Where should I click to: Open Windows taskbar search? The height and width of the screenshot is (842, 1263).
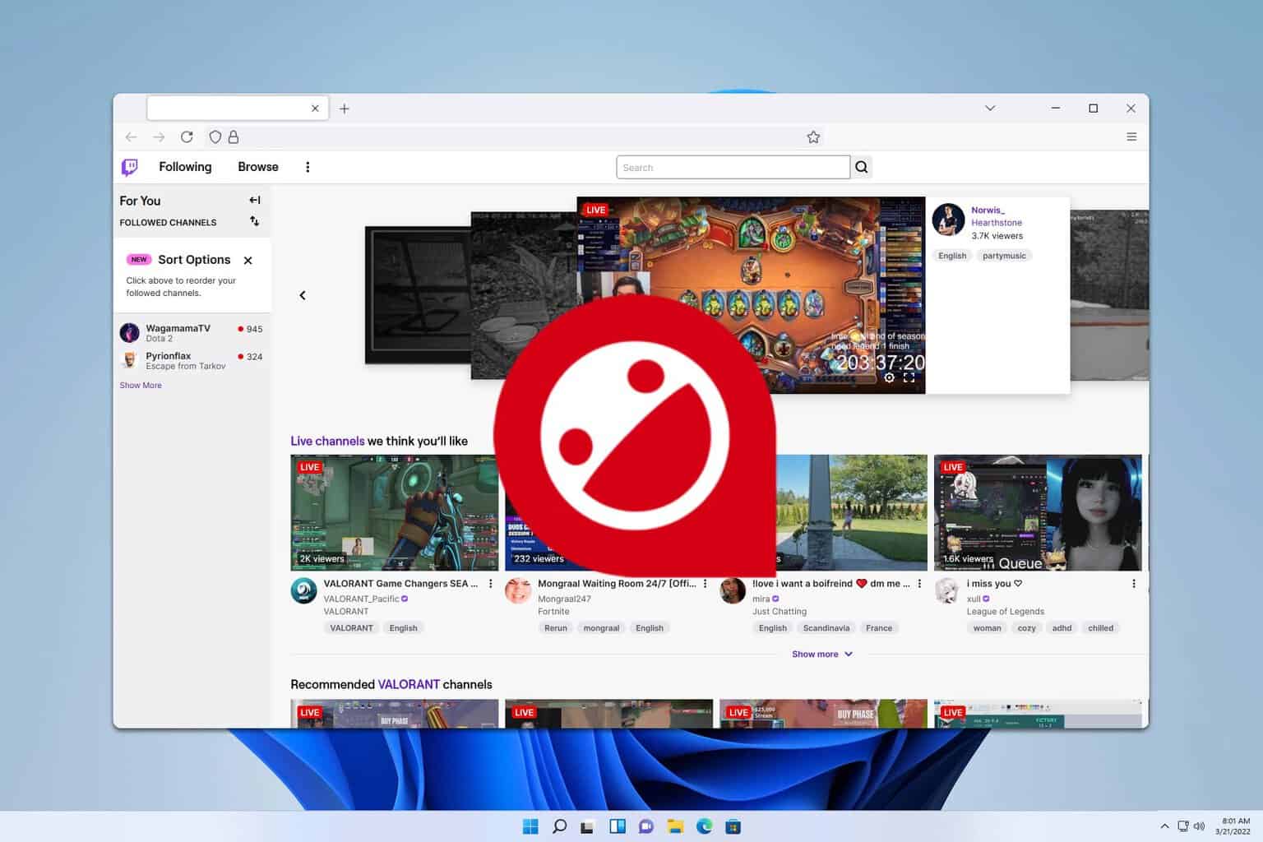(559, 826)
